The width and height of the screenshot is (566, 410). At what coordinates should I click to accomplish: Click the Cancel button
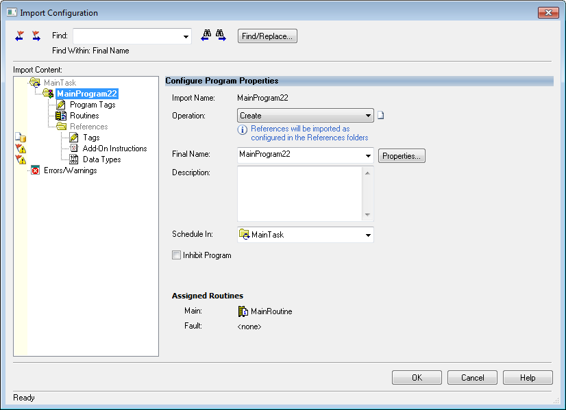[473, 378]
